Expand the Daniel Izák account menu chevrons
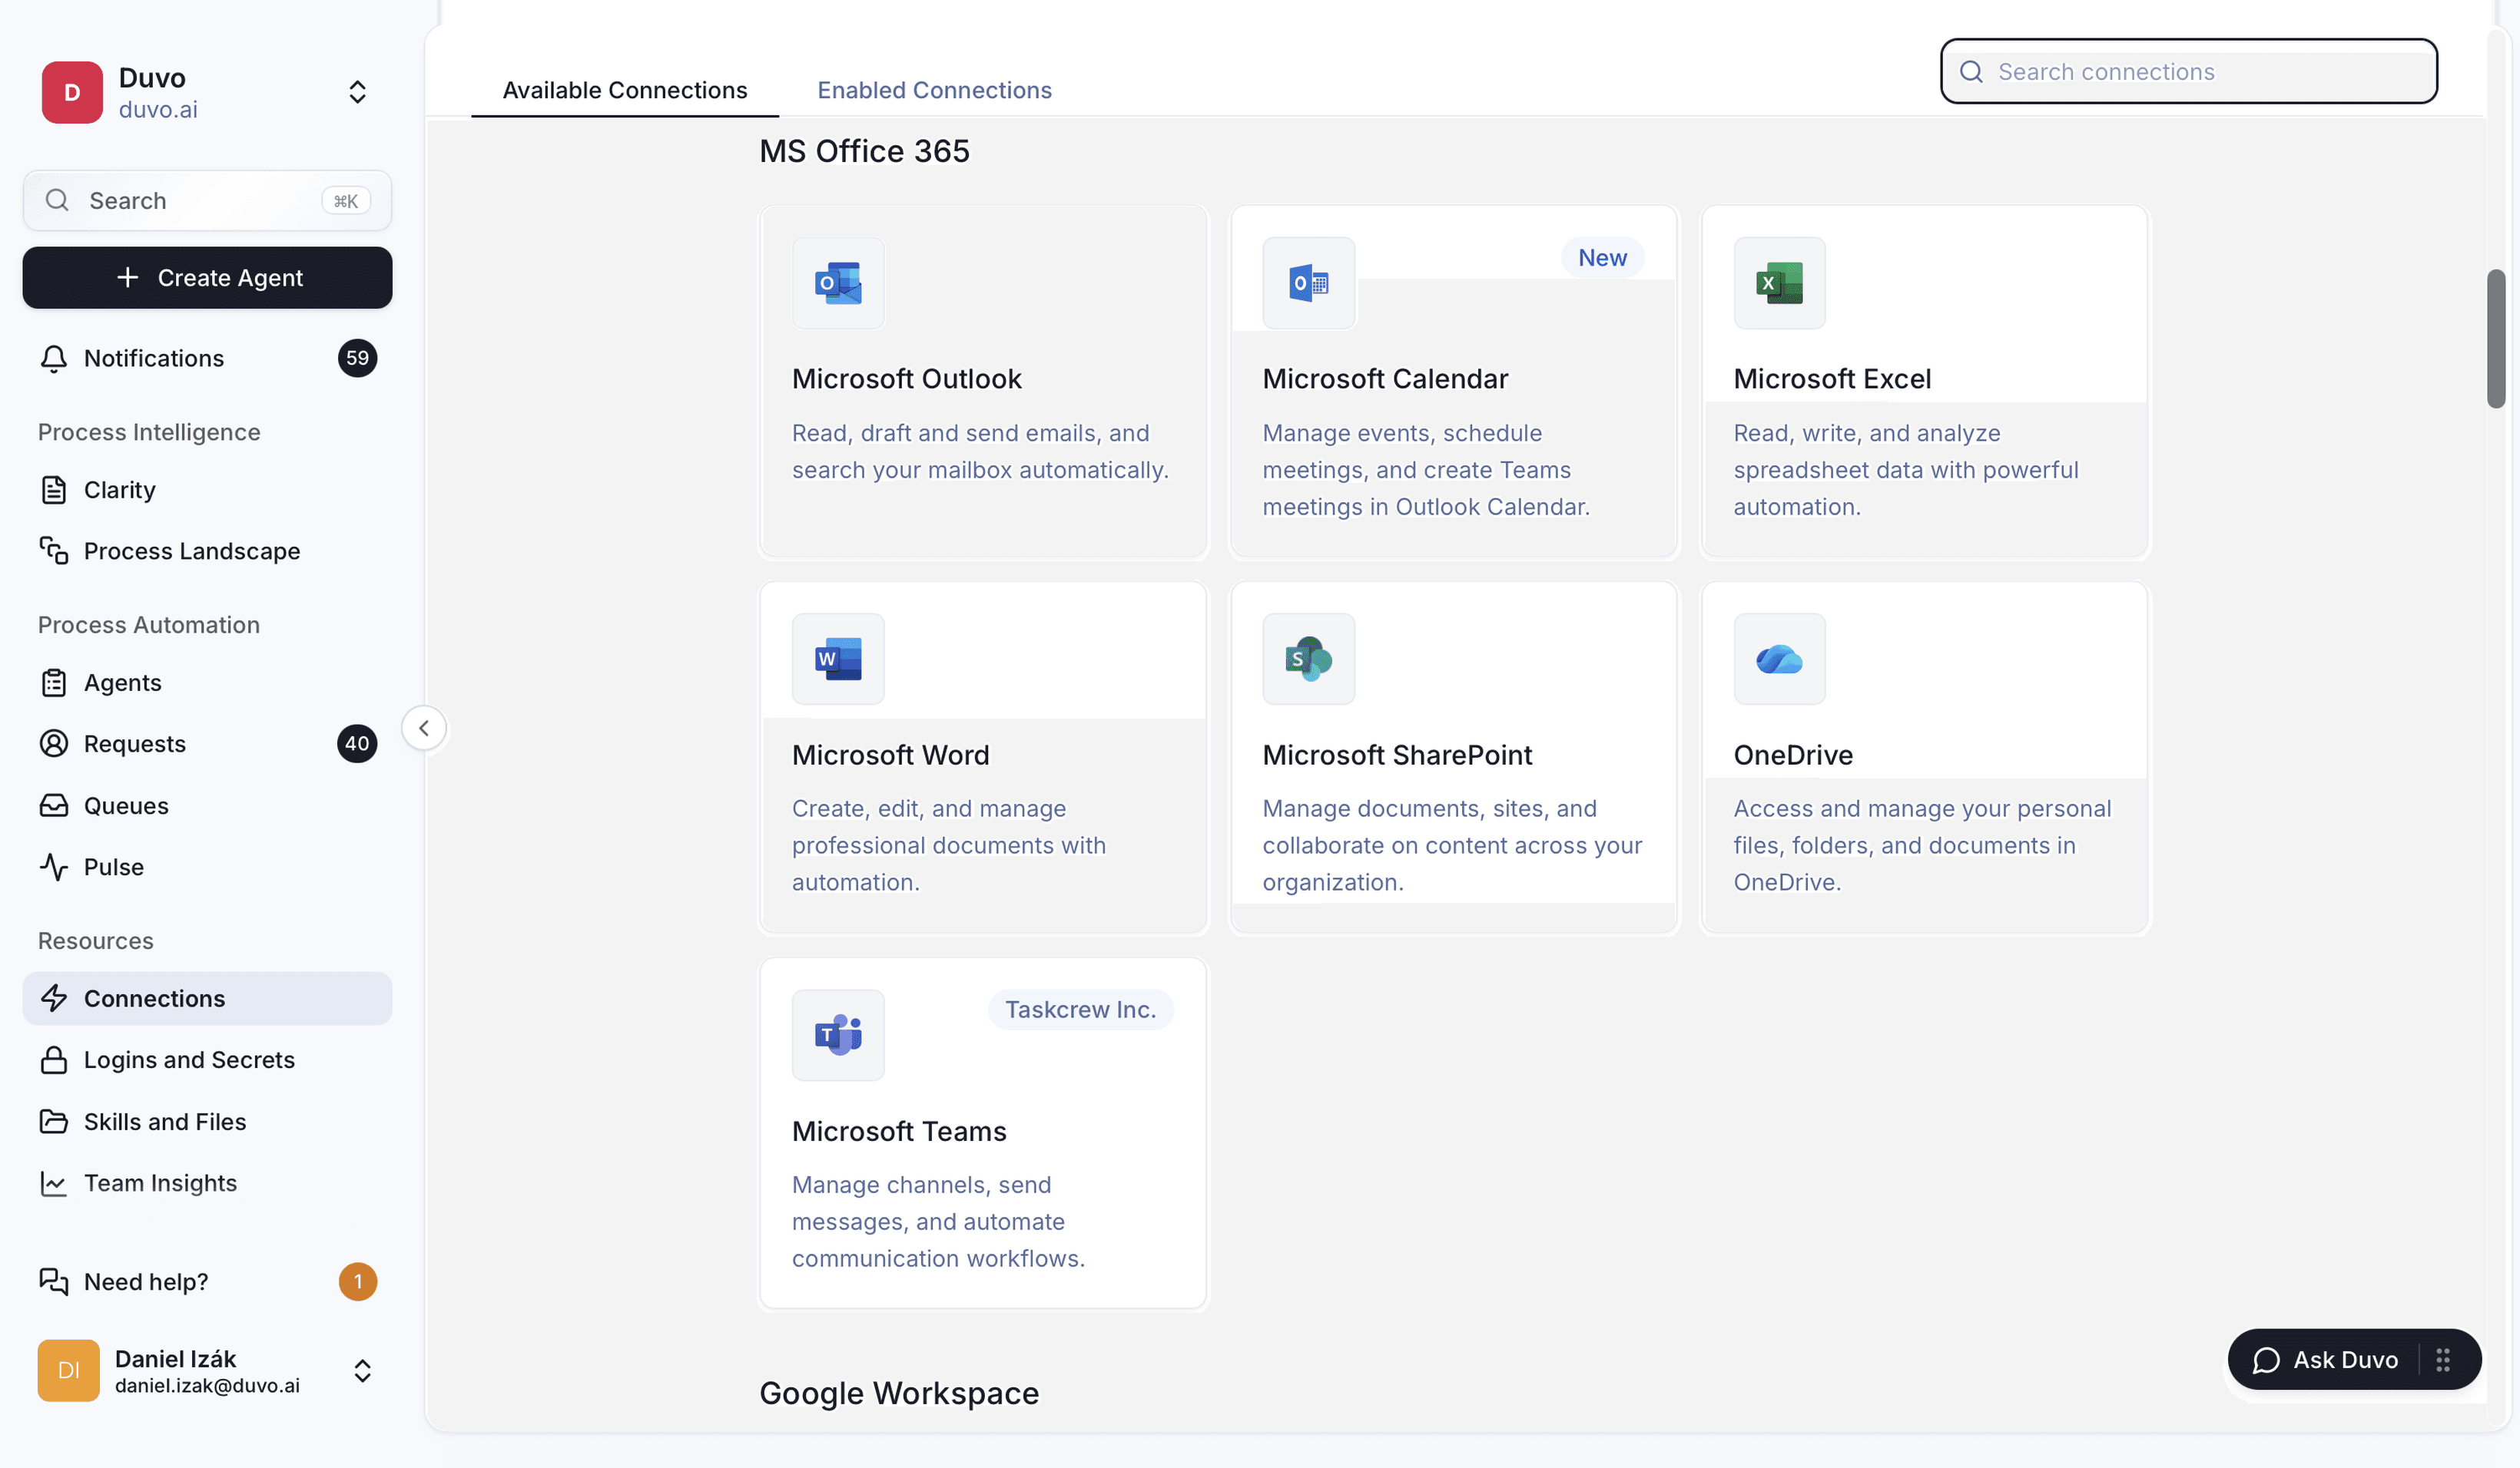The height and width of the screenshot is (1468, 2520). click(363, 1370)
